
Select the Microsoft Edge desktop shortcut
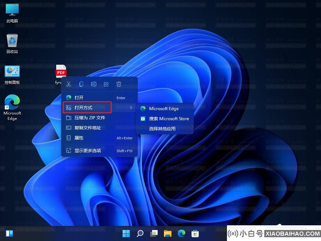(12, 107)
